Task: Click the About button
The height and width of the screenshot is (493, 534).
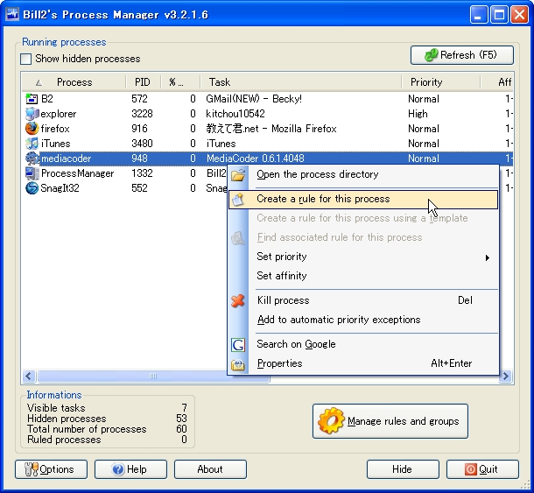Action: click(210, 469)
